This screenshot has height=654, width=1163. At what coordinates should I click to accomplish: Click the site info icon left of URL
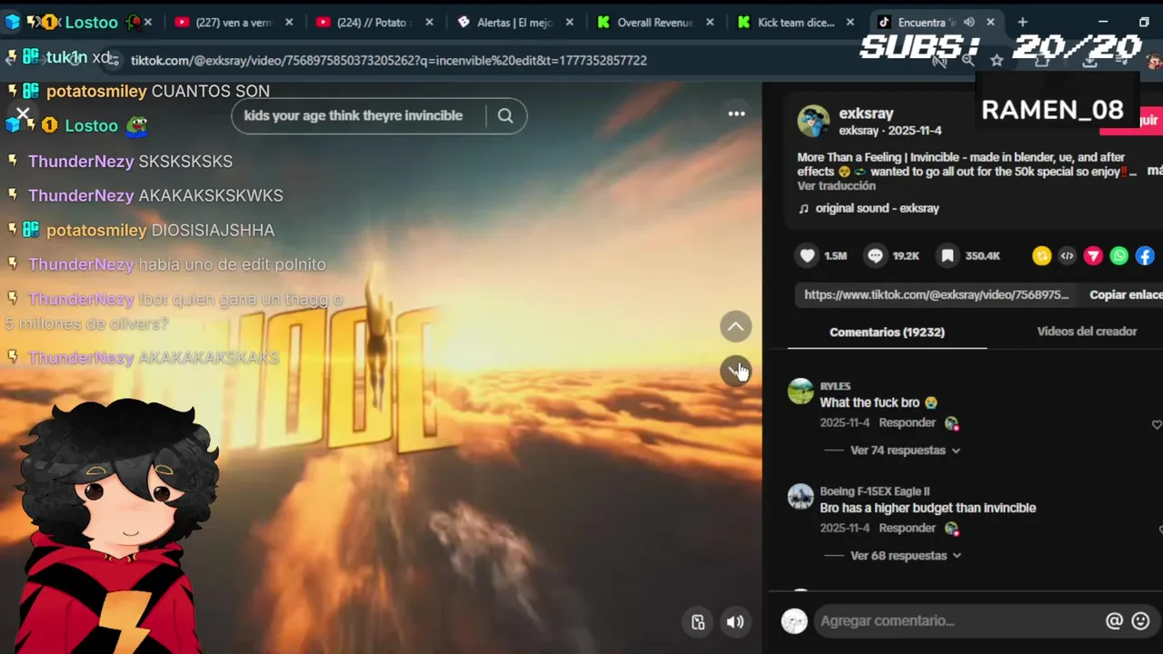(x=112, y=61)
